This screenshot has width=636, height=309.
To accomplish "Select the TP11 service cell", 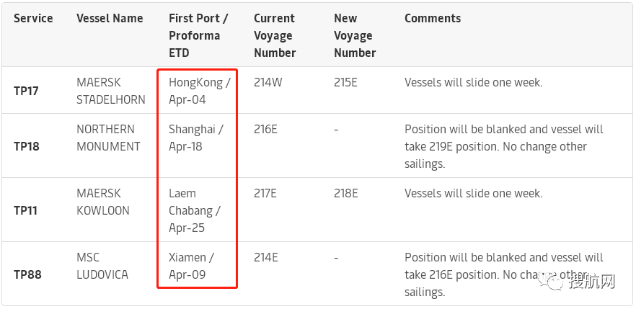I will click(27, 210).
